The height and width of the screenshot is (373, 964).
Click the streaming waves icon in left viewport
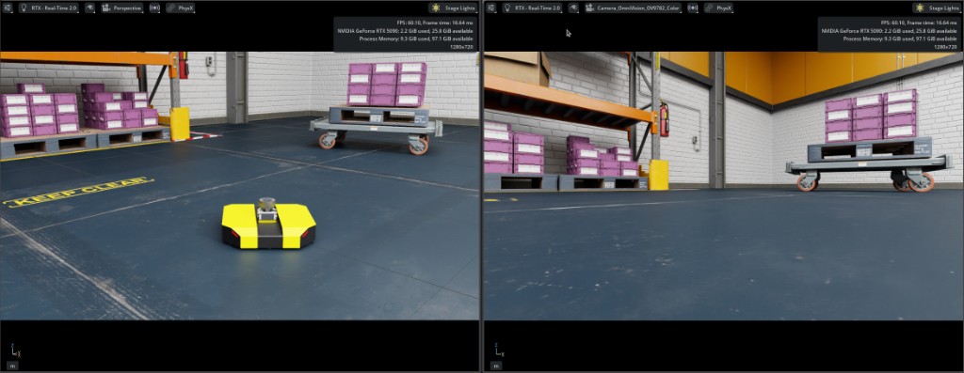(x=154, y=8)
